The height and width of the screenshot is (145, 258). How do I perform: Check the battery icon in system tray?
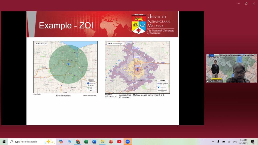(x=224, y=142)
